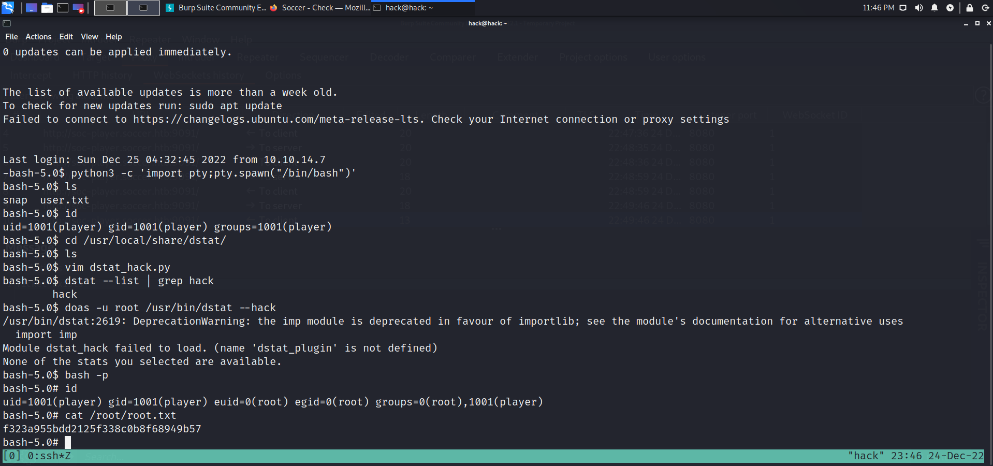993x466 pixels.
Task: Click 'uid=1001(player) ... euid=0(root)' output line
Action: pyautogui.click(x=273, y=402)
